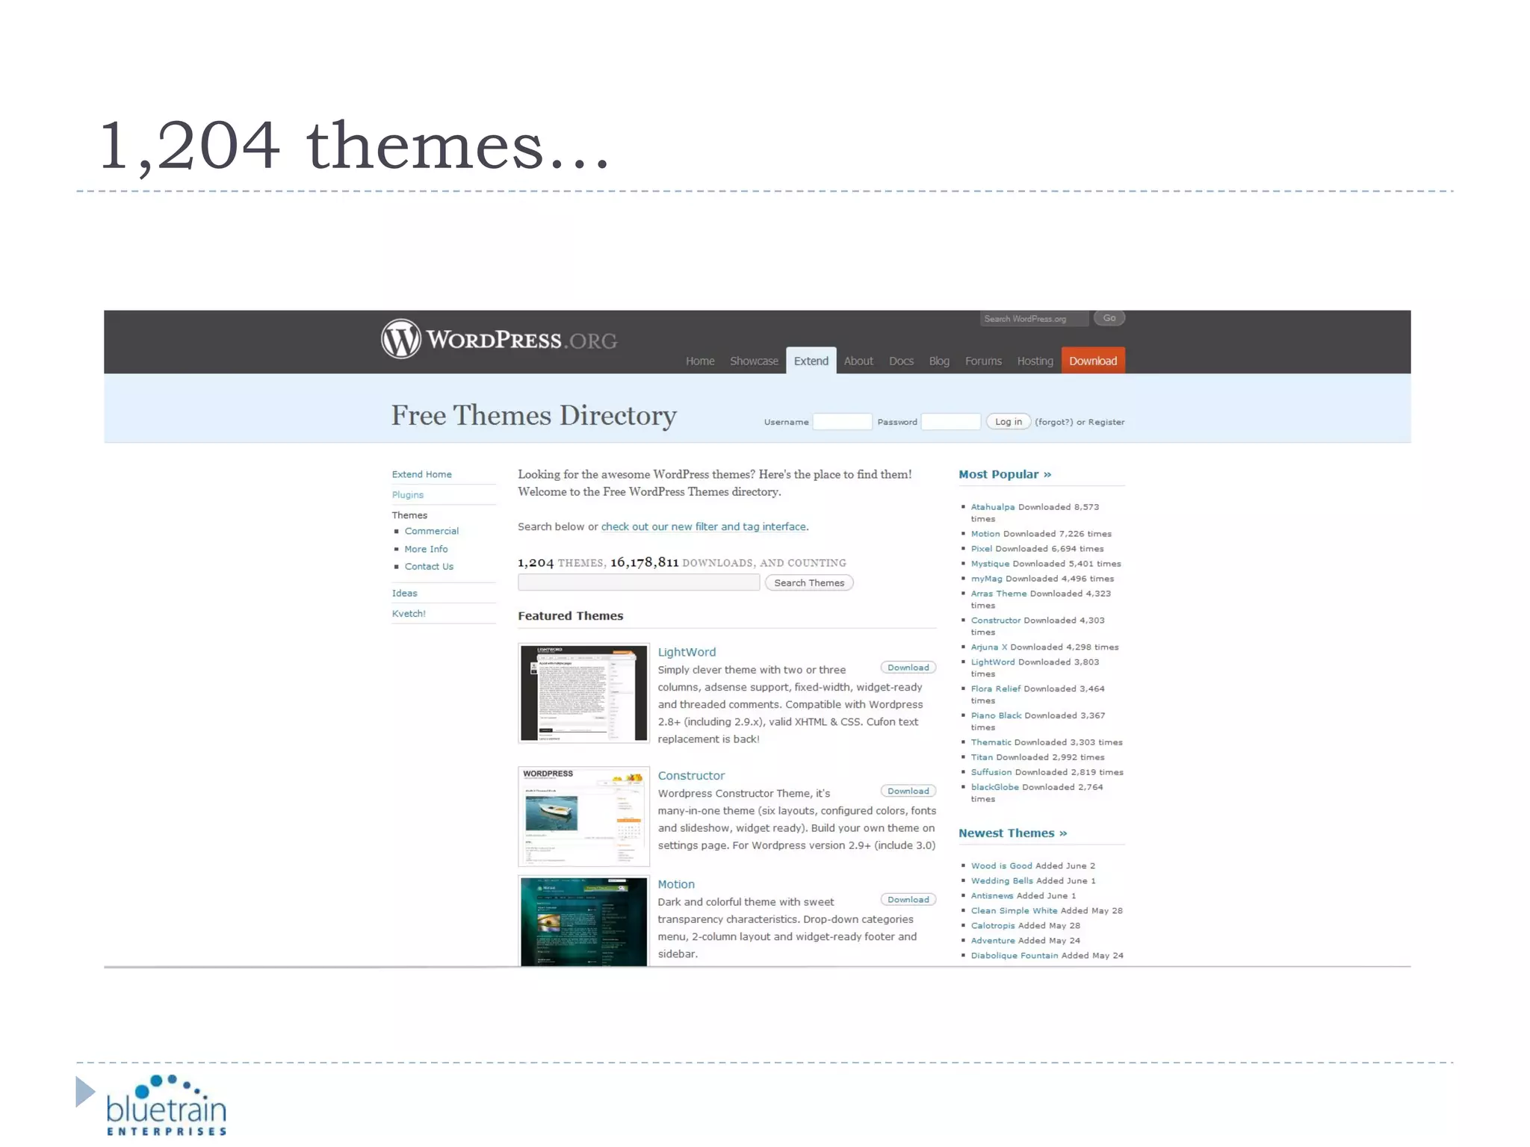Click the Search WordPress.org field
This screenshot has height=1147, width=1530.
point(1034,319)
